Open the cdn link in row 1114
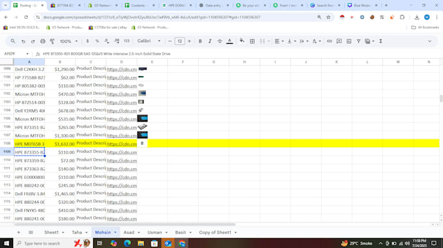 122,194
